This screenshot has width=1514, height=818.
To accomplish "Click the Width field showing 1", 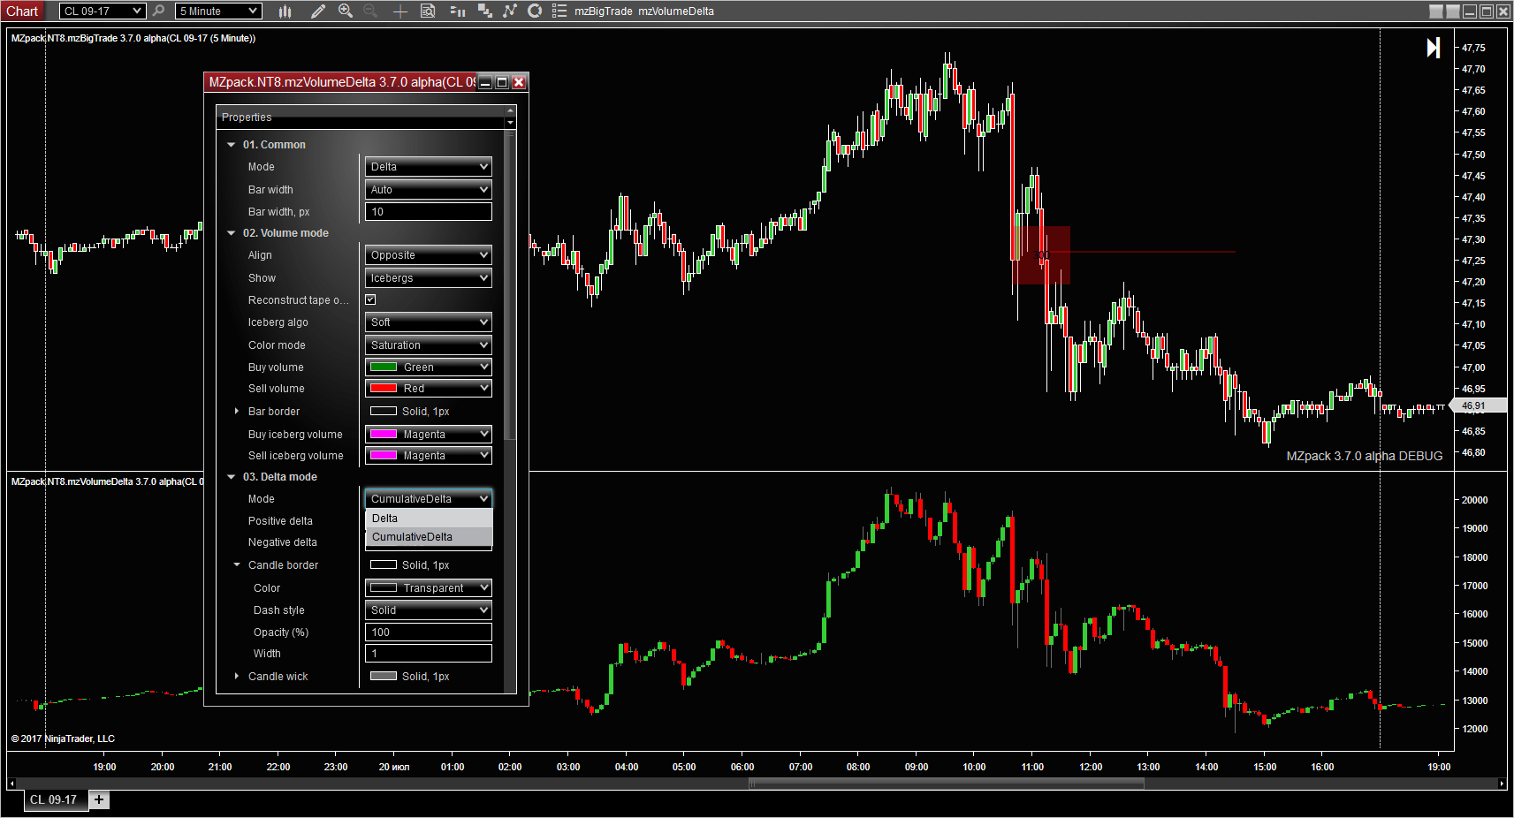I will (429, 653).
